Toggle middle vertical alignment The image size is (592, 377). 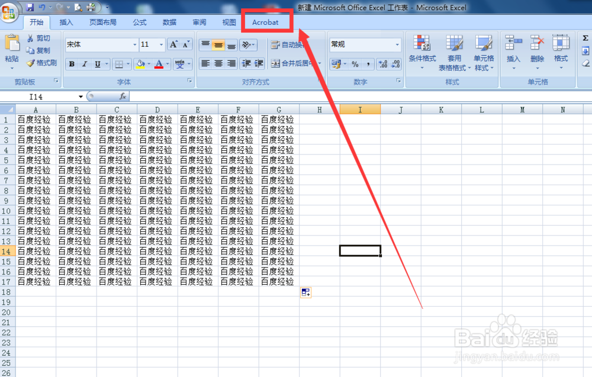coord(218,45)
